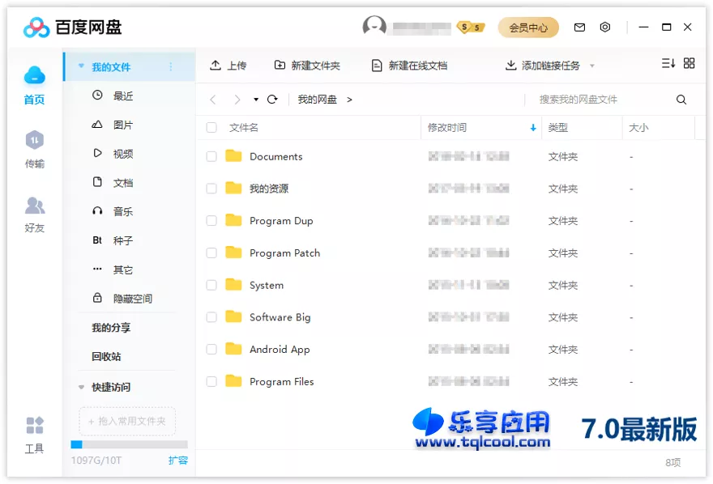Go back with left arrow
This screenshot has height=484, width=713.
coord(212,100)
